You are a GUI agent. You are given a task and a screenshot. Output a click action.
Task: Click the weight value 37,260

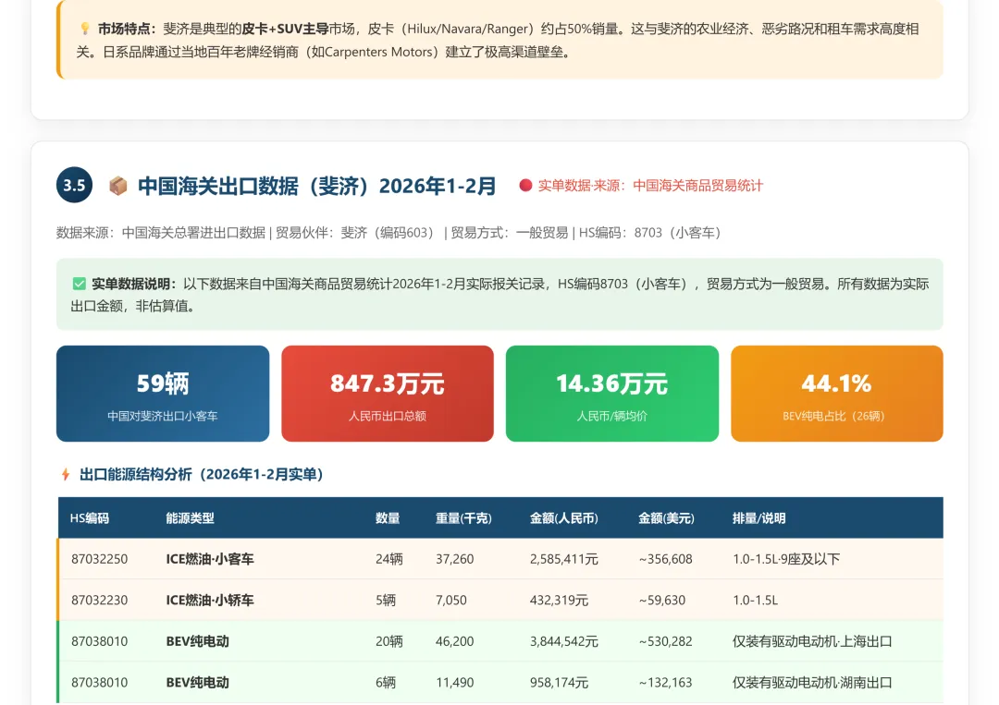click(454, 559)
